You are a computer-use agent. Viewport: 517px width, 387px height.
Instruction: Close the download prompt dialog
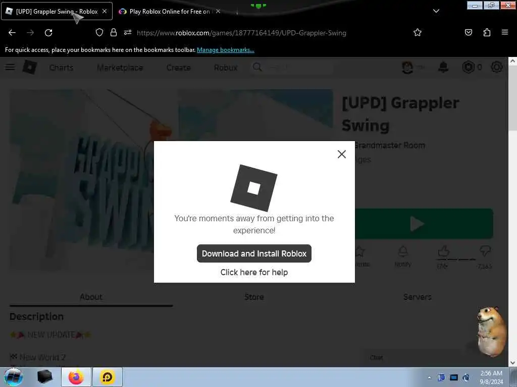pos(342,154)
